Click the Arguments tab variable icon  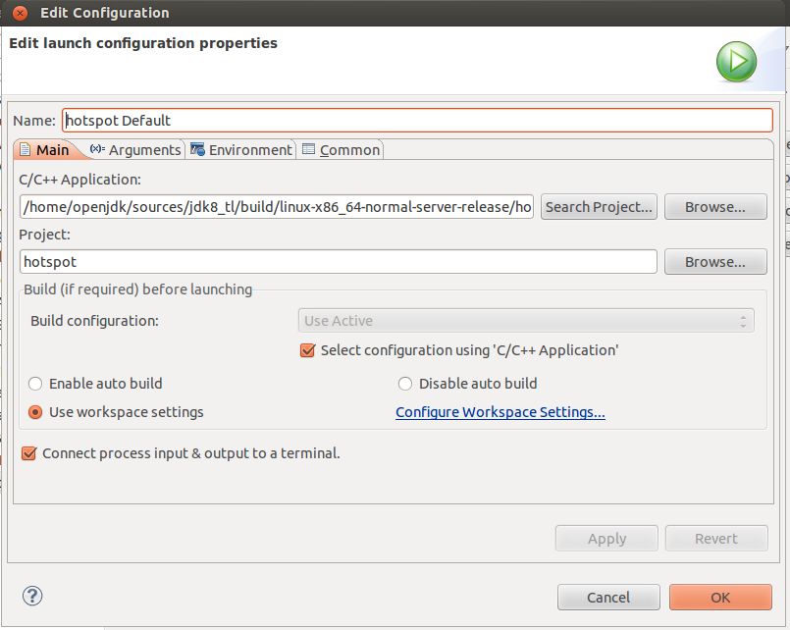pos(97,148)
